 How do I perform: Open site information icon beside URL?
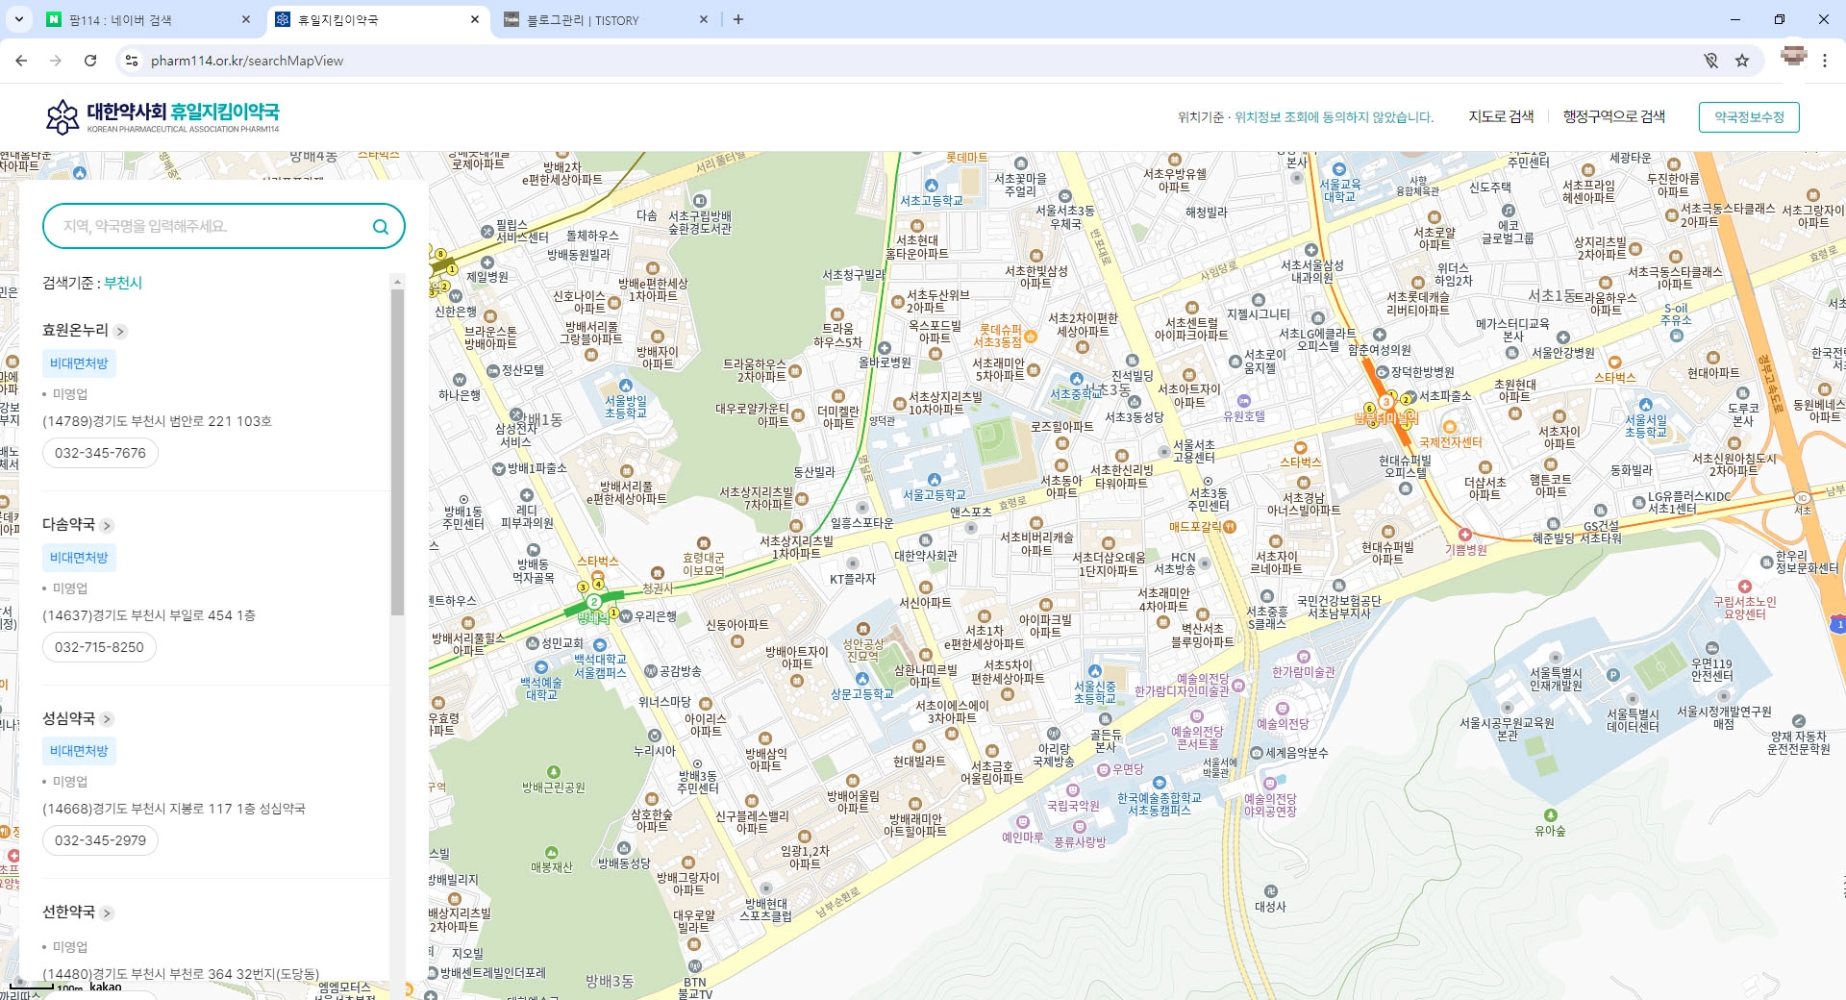[x=132, y=61]
